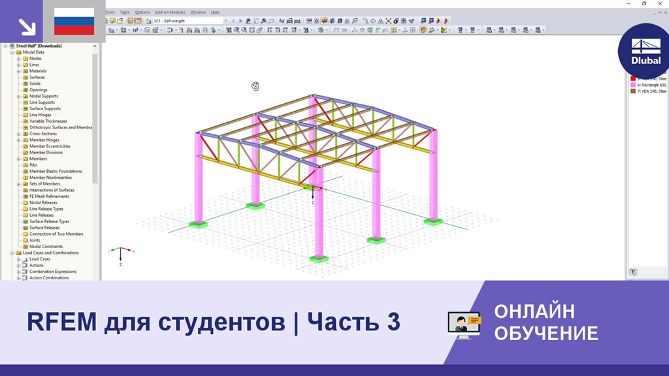
Task: Go to next load case arrow
Action: click(x=240, y=20)
